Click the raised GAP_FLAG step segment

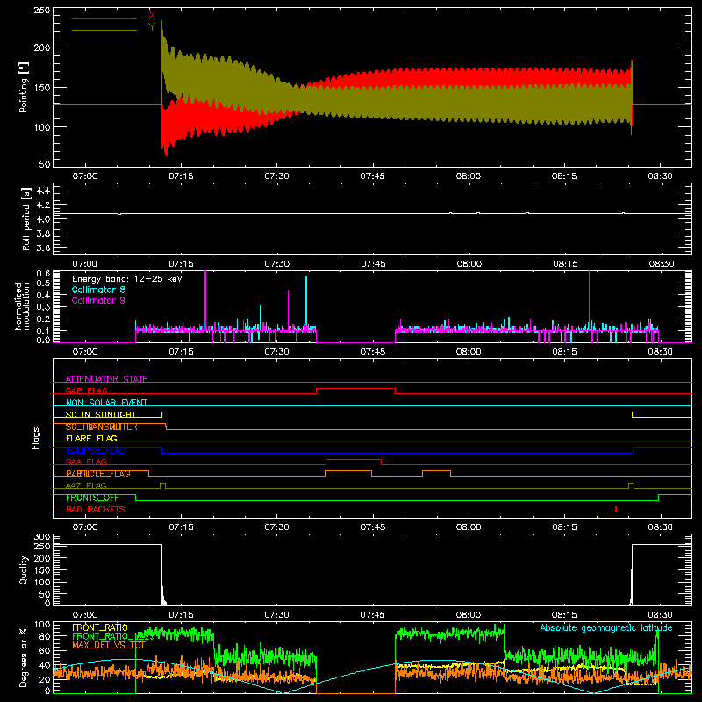[x=356, y=389]
